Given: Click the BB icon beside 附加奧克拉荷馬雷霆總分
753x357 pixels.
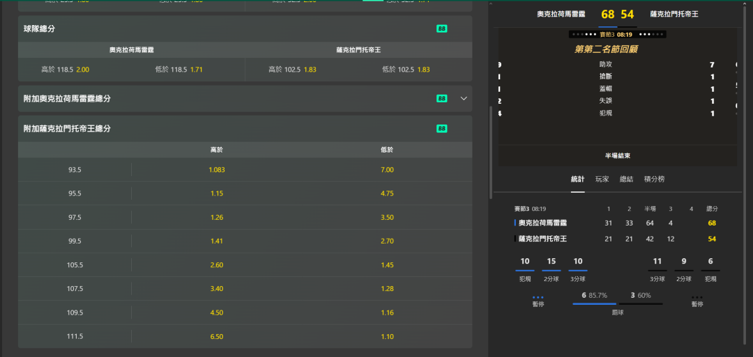Looking at the screenshot, I should click(x=442, y=98).
